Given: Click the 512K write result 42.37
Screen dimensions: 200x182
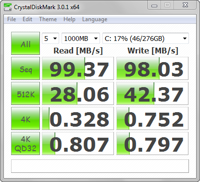Looking at the screenshot, I should click(x=152, y=93).
